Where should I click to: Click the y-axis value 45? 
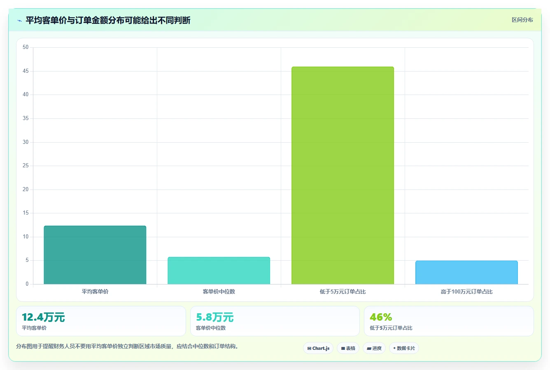tap(26, 71)
